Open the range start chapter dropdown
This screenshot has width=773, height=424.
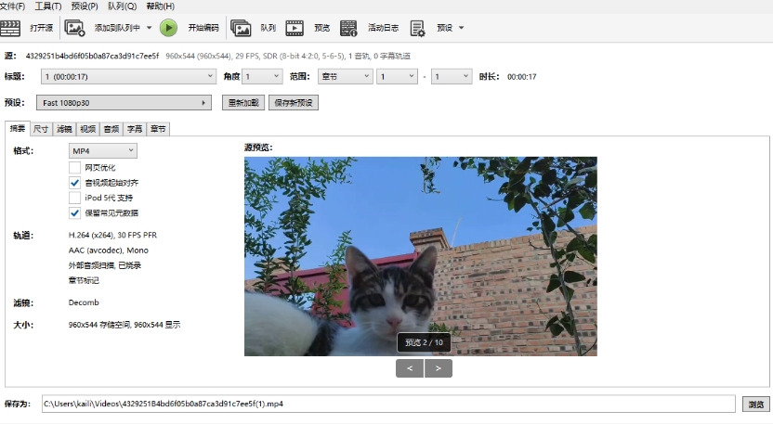tap(398, 76)
